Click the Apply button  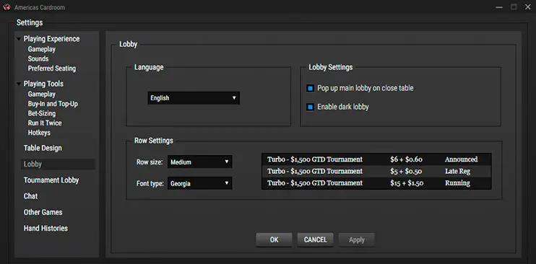pos(357,239)
